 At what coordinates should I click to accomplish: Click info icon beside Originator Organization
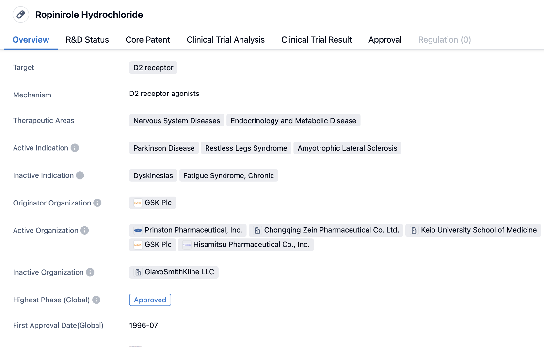point(97,203)
